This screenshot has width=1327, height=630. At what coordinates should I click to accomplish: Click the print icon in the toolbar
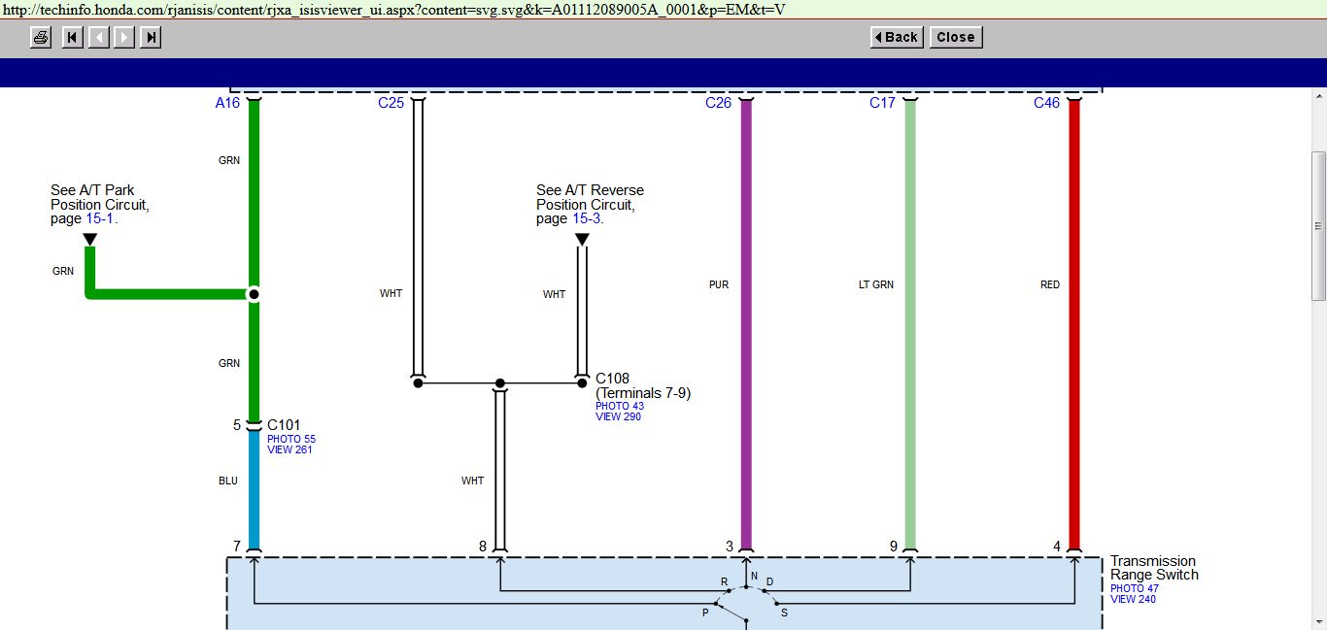click(x=40, y=38)
